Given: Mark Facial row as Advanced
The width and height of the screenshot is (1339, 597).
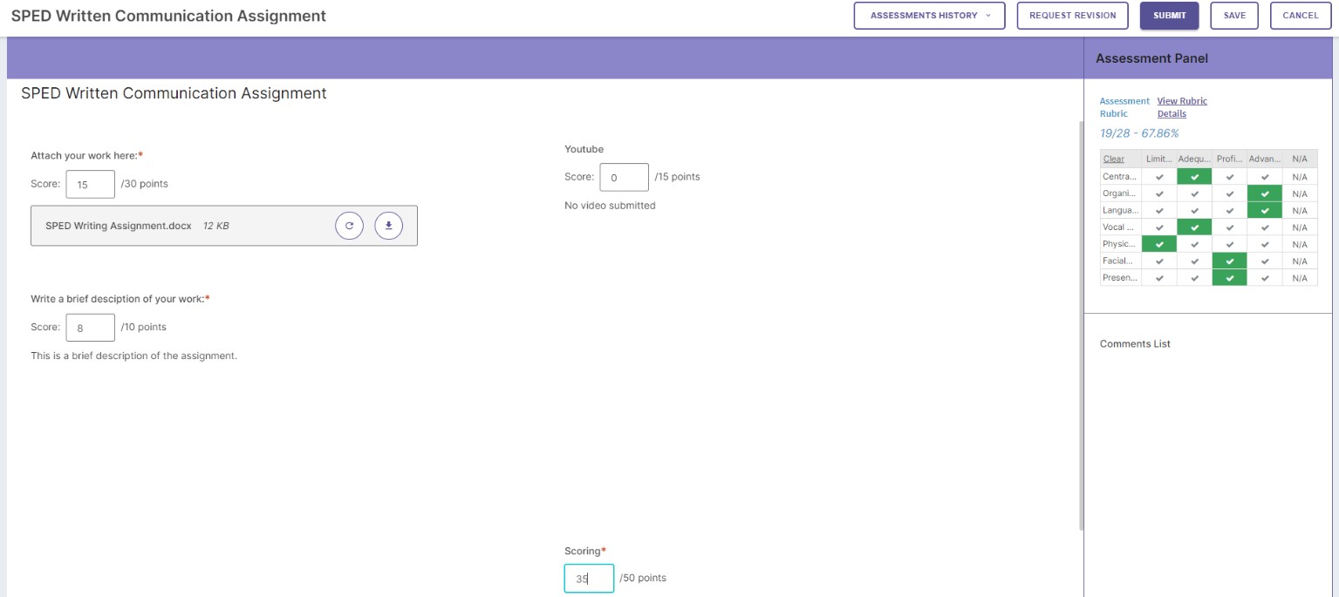Looking at the screenshot, I should [x=1265, y=261].
